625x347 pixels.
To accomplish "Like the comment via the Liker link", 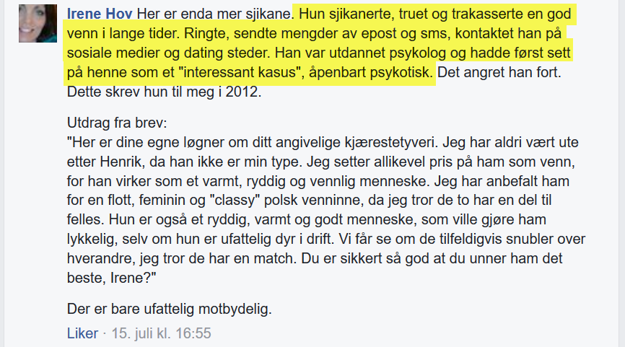I will tap(82, 333).
